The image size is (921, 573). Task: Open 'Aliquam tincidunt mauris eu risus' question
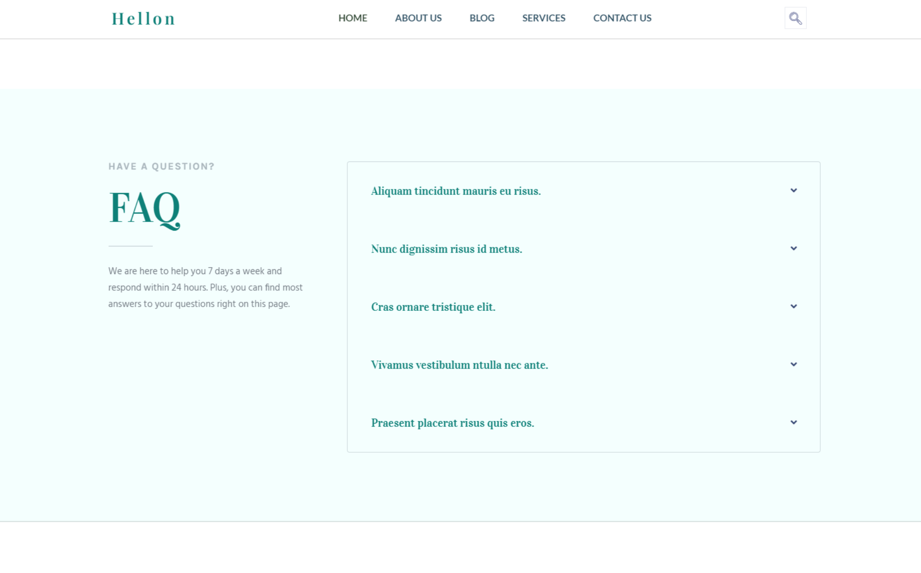[456, 191]
